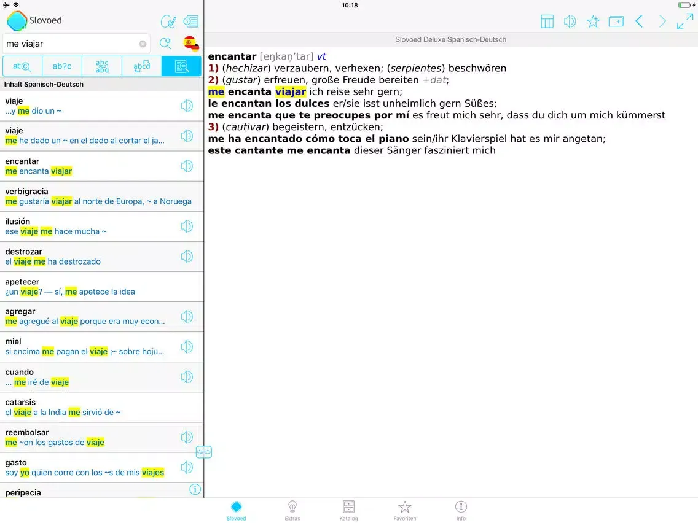Tap 'este cantante me encanta' example phrase
Screen dimensions: 698x523
coord(279,150)
